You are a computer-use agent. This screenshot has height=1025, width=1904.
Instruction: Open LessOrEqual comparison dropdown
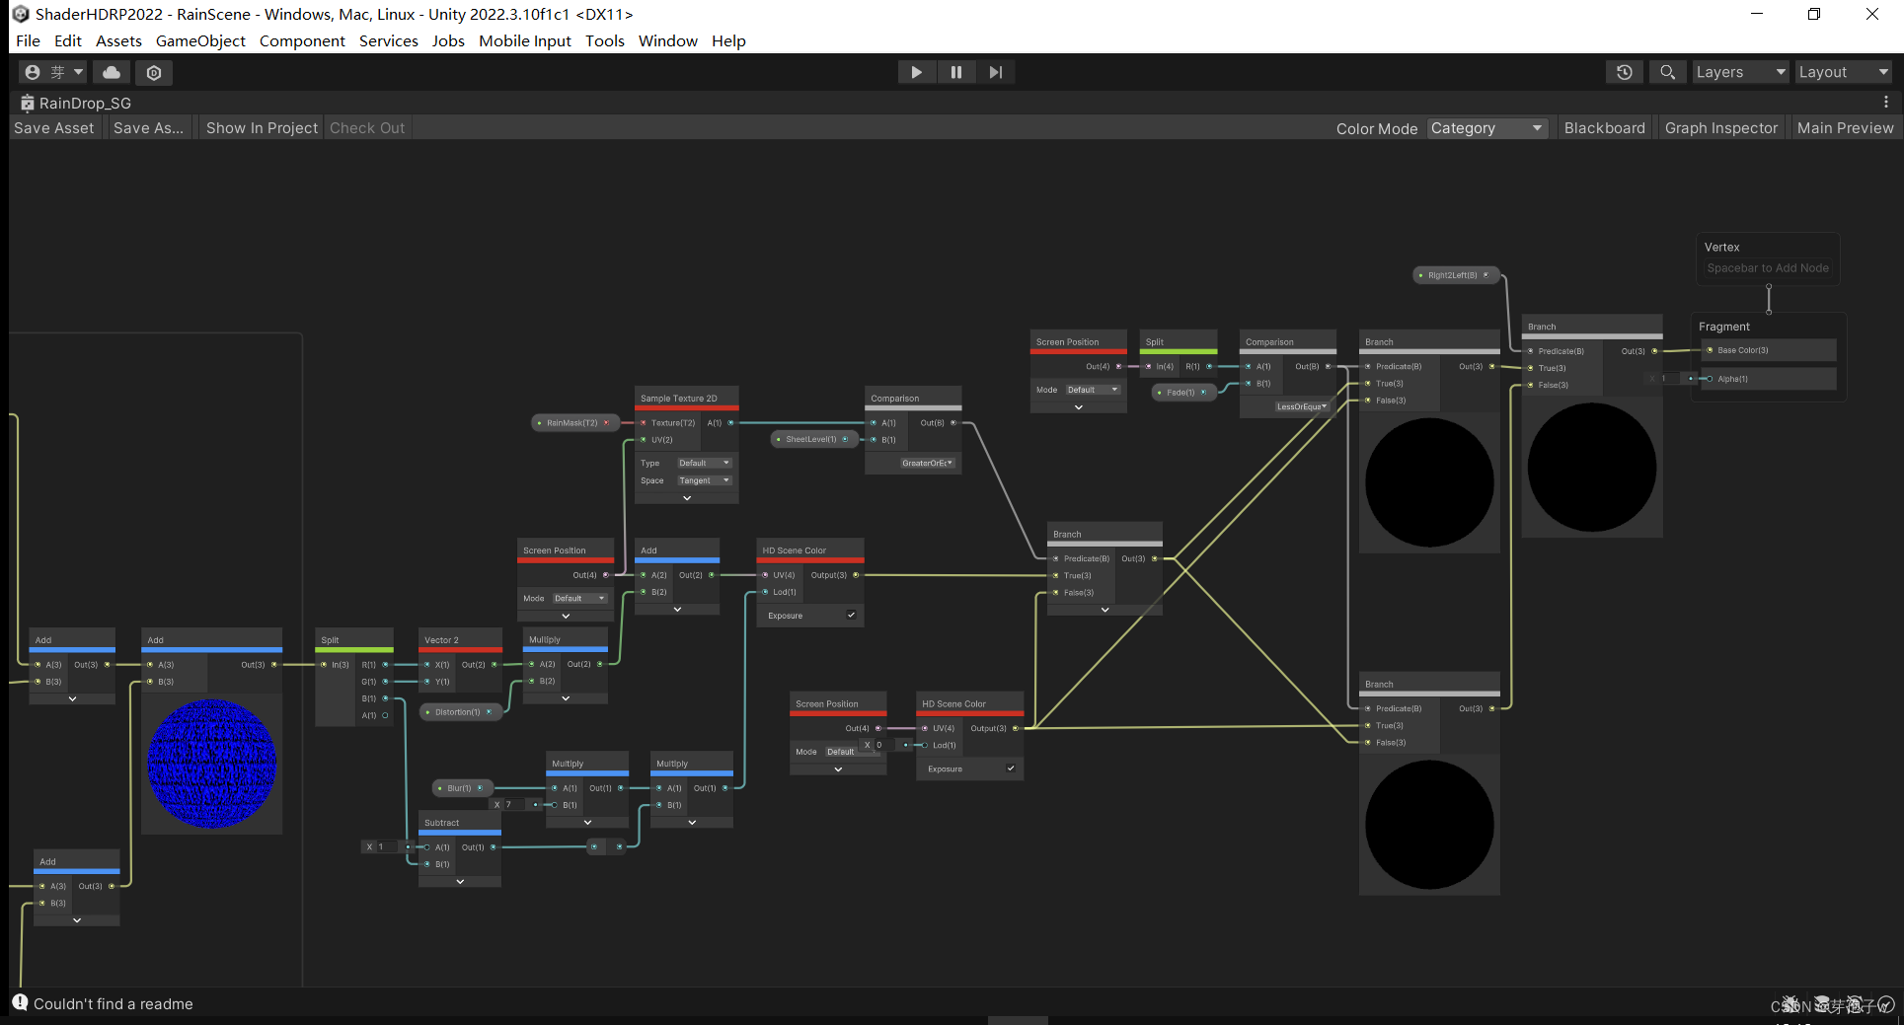[x=1301, y=406]
